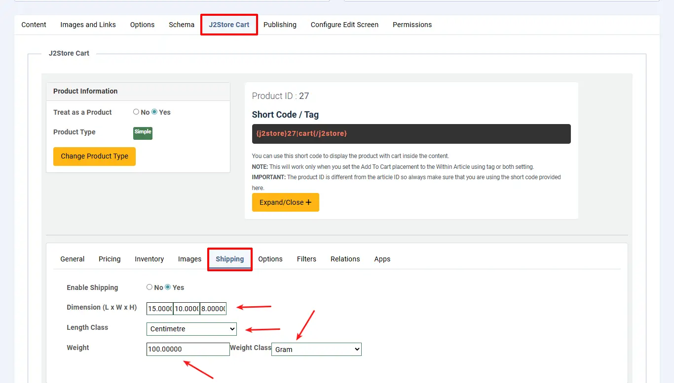Viewport: 674px width, 383px height.
Task: Set Enable Shipping to Yes
Action: [168, 287]
